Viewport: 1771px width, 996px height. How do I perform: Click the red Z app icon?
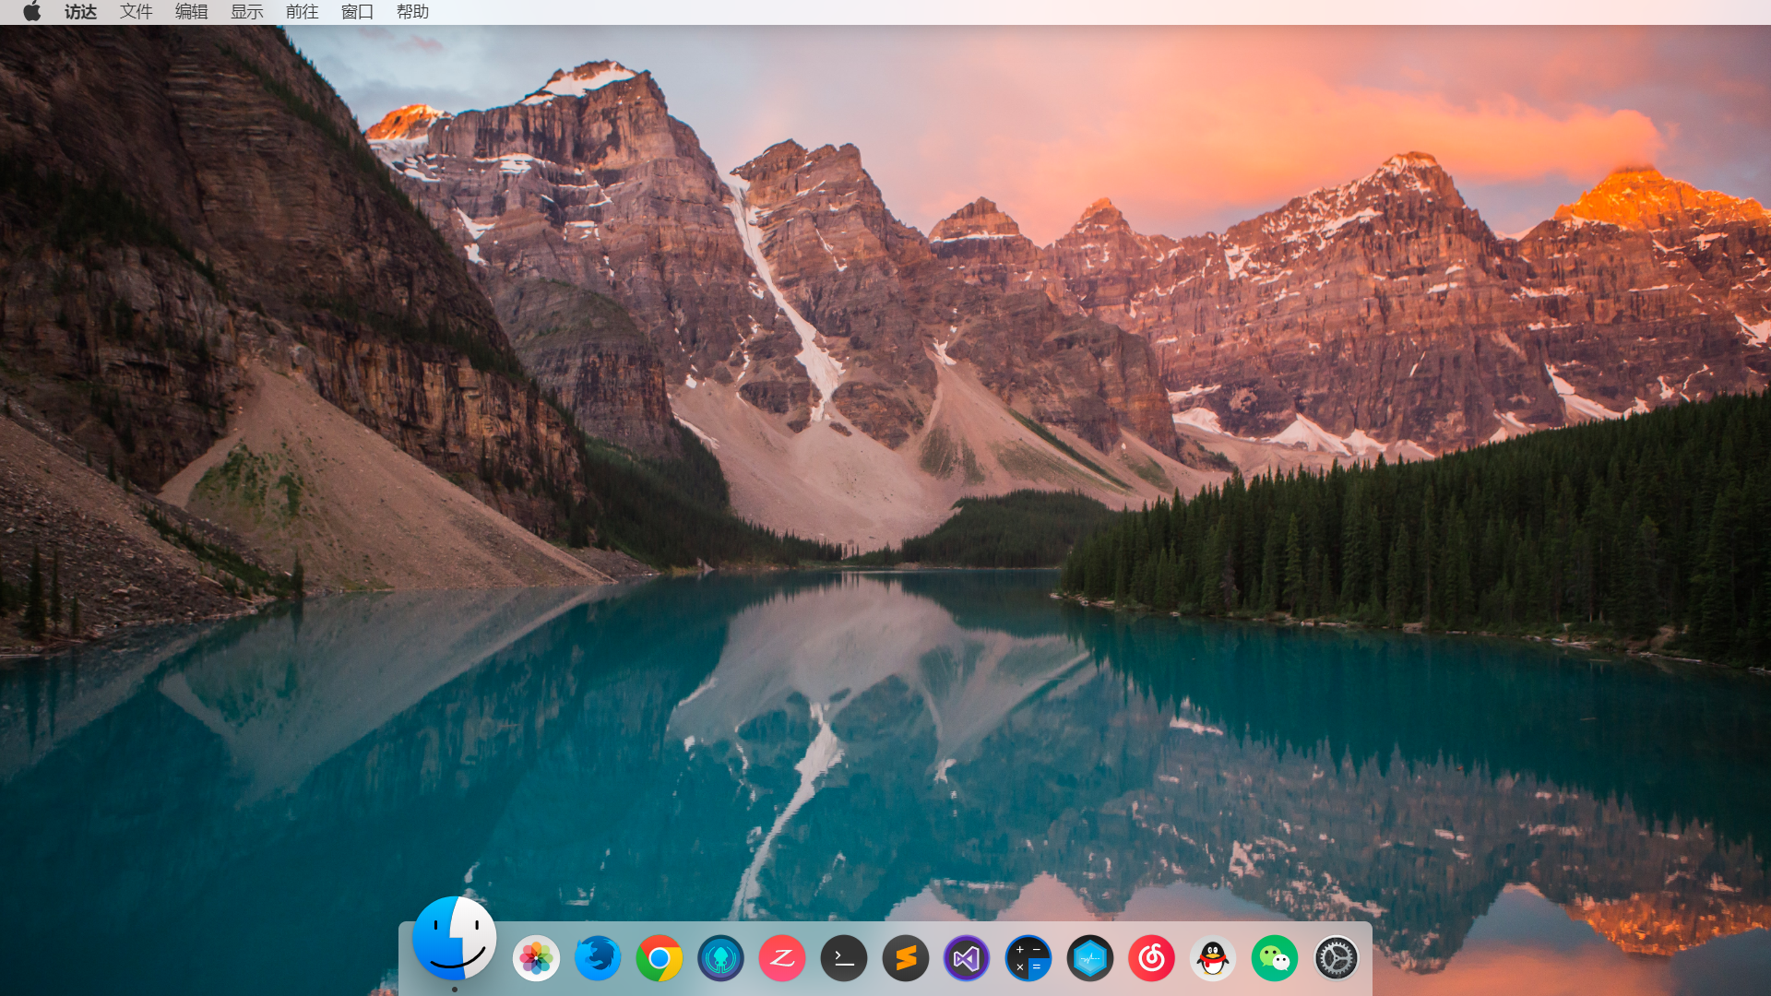[x=782, y=959]
